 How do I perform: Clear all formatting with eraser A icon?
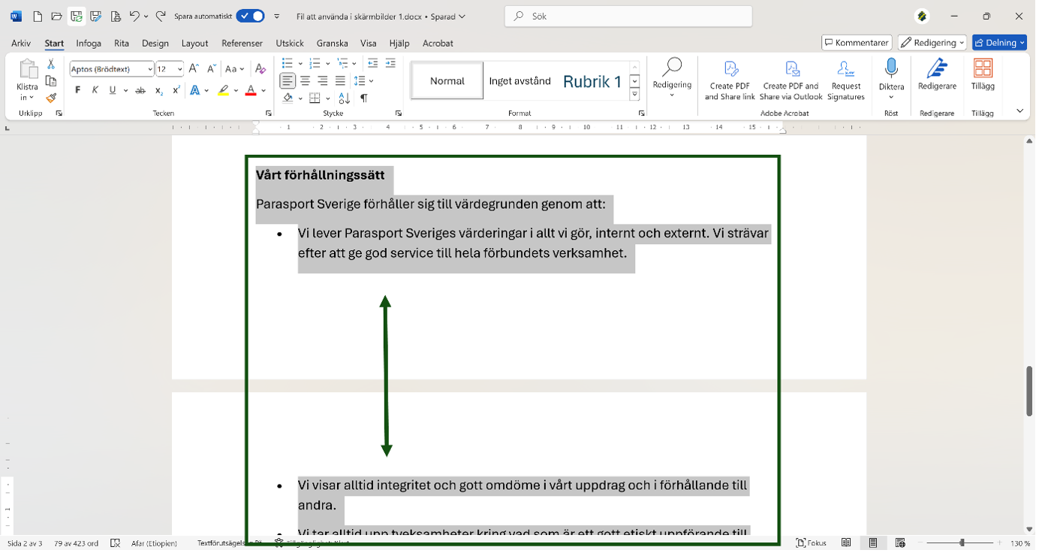[261, 68]
